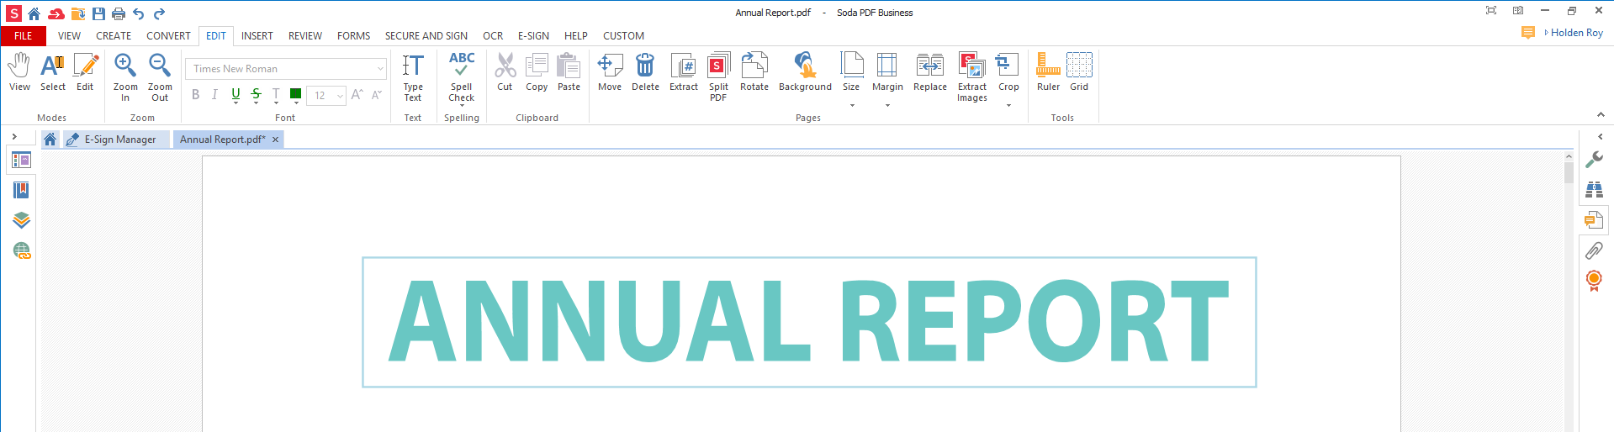Switch to the CONVERT ribbon tab

point(168,36)
